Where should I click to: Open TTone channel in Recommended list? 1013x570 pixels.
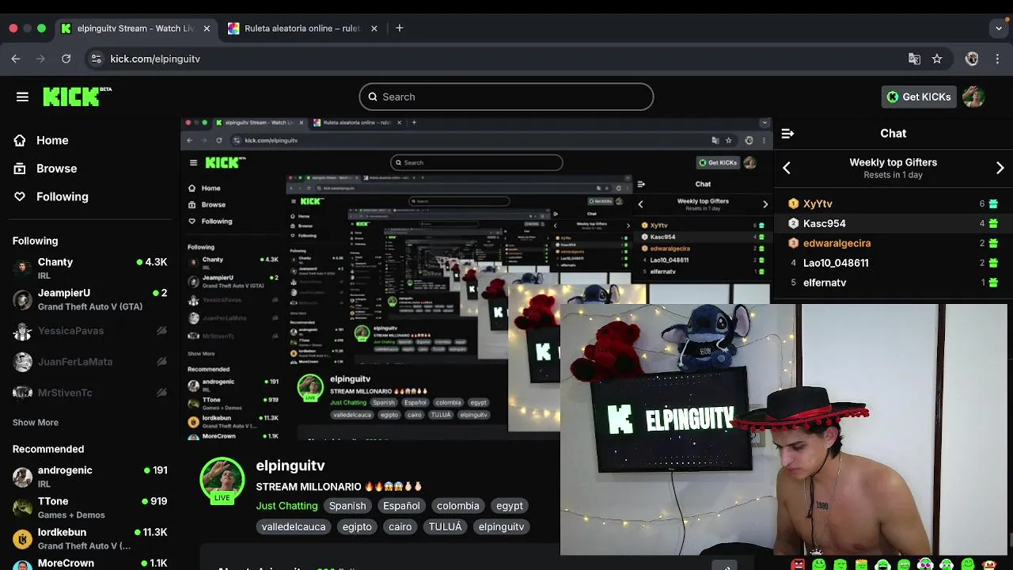click(90, 507)
